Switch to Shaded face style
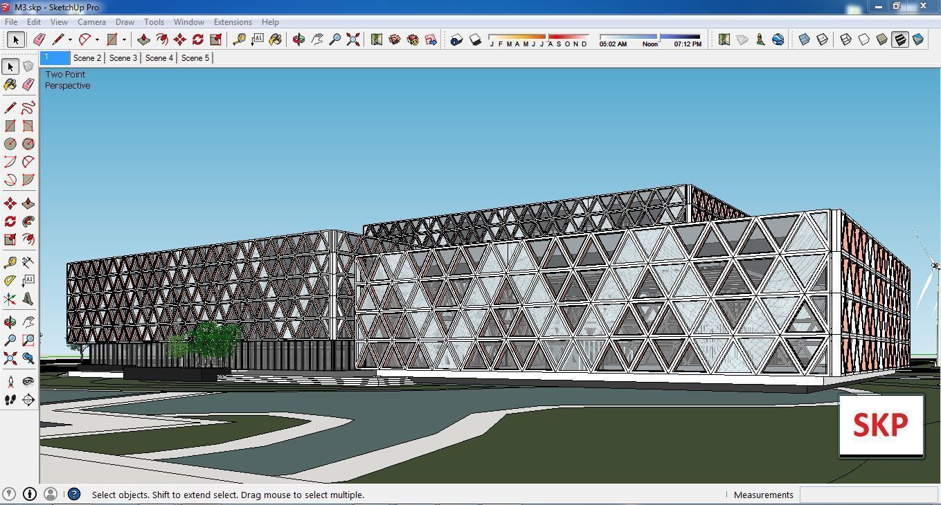The height and width of the screenshot is (505, 941). tap(881, 39)
